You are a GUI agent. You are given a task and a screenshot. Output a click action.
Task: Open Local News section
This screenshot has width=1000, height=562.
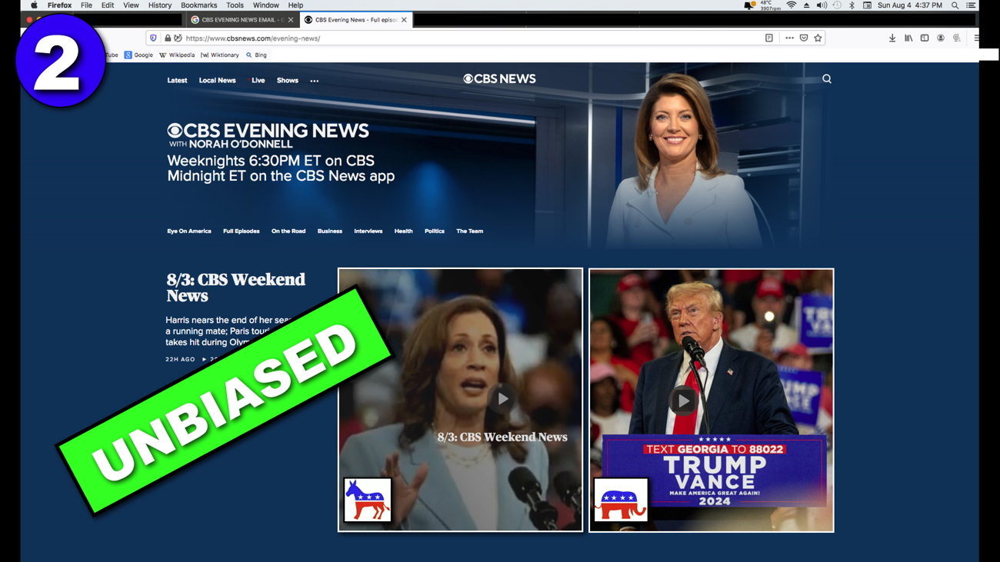217,81
